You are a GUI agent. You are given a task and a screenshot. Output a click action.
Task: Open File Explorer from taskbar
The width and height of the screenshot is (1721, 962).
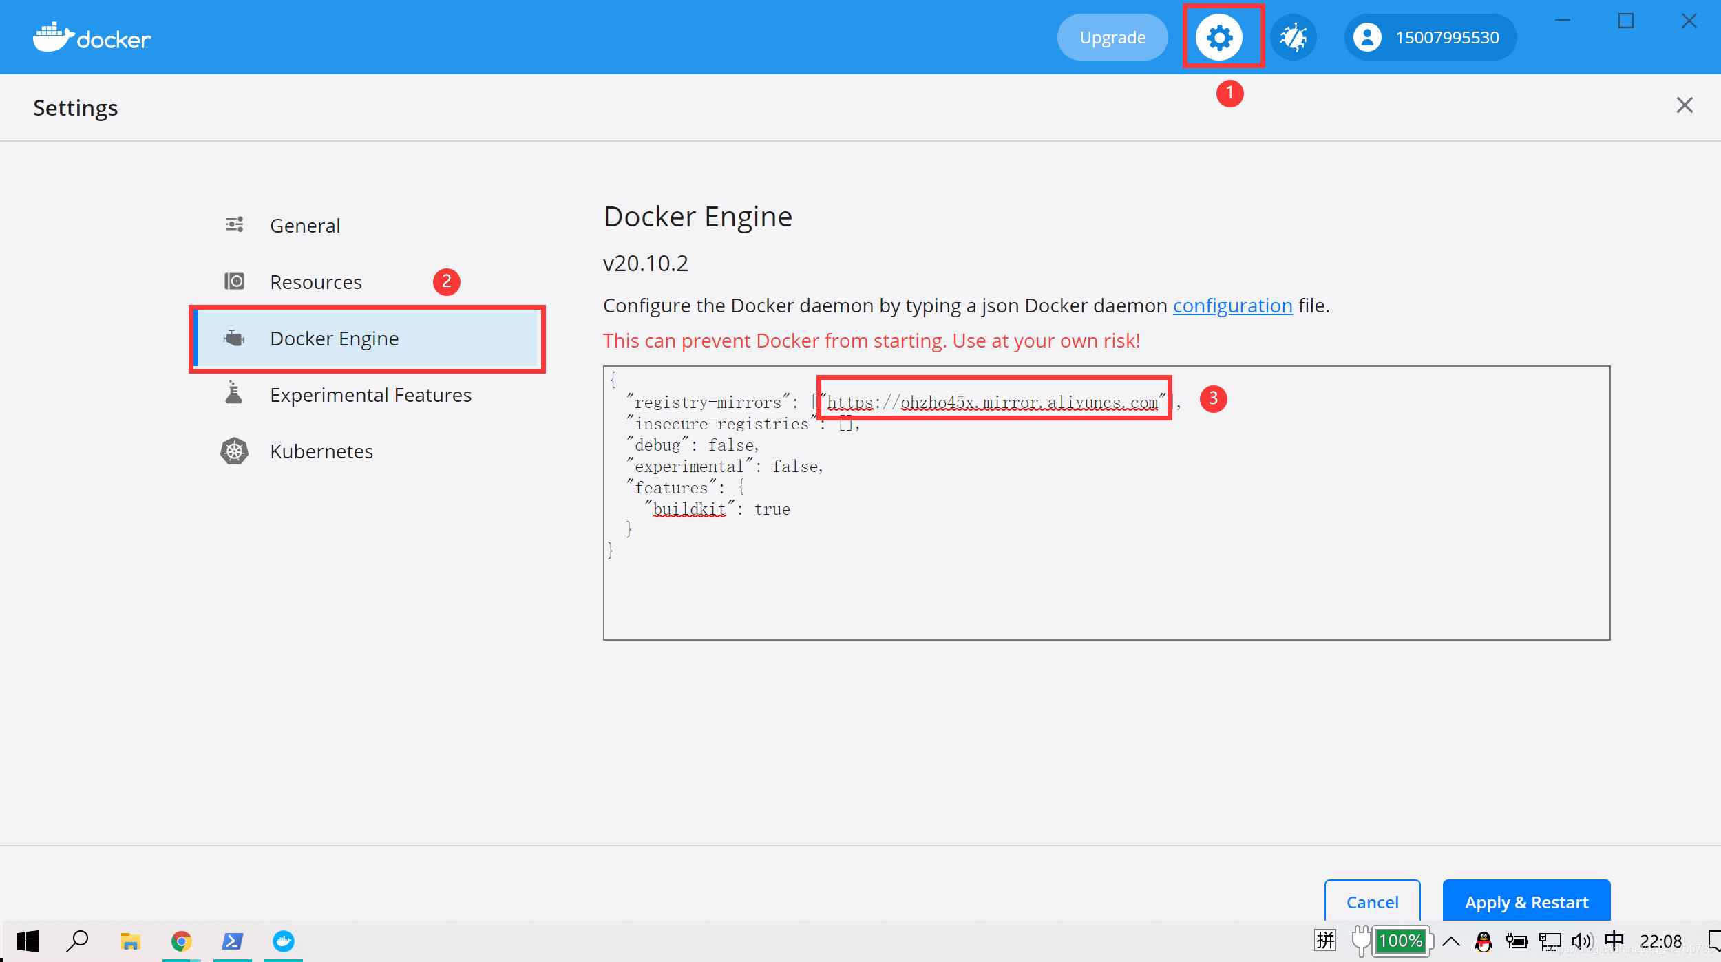(x=130, y=941)
